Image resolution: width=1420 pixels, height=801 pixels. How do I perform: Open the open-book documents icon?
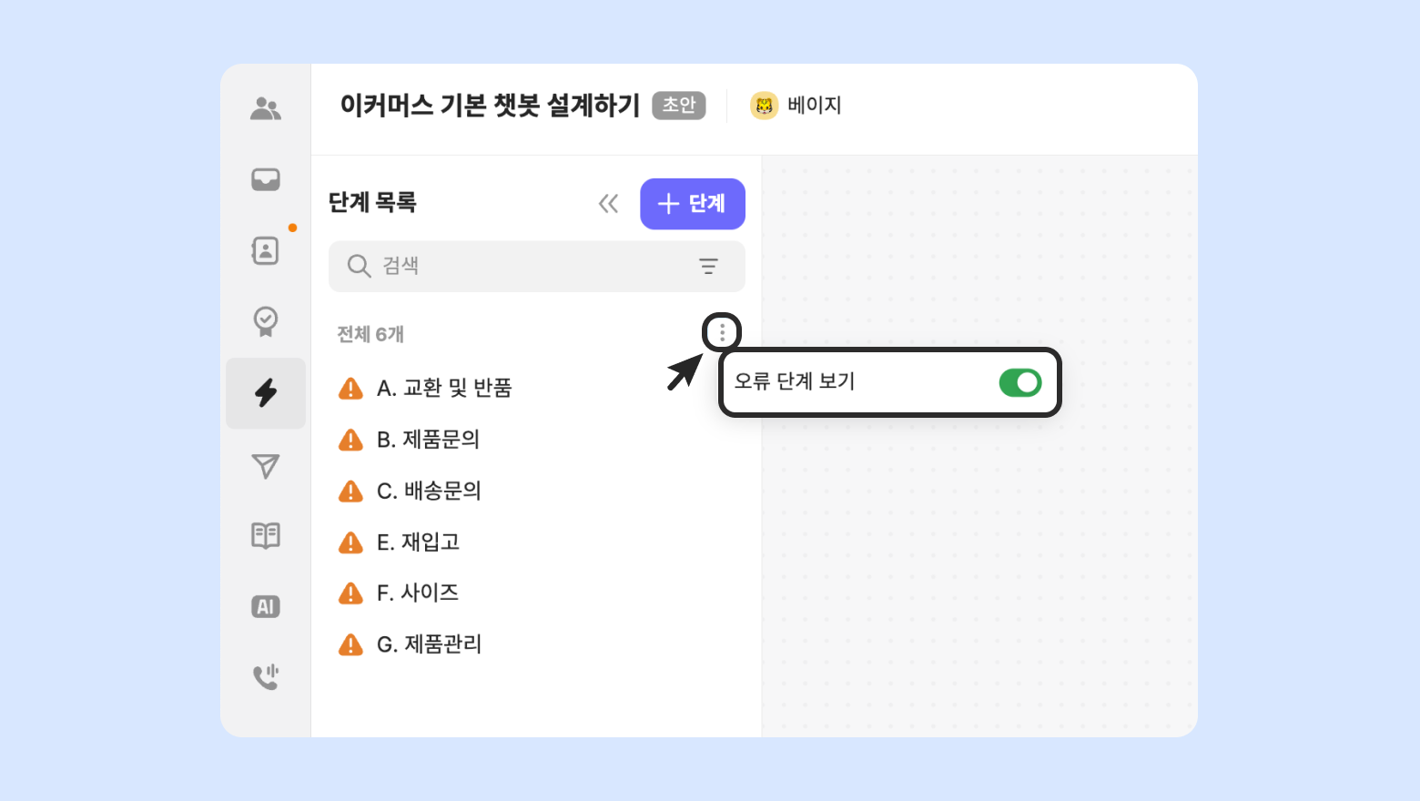266,536
